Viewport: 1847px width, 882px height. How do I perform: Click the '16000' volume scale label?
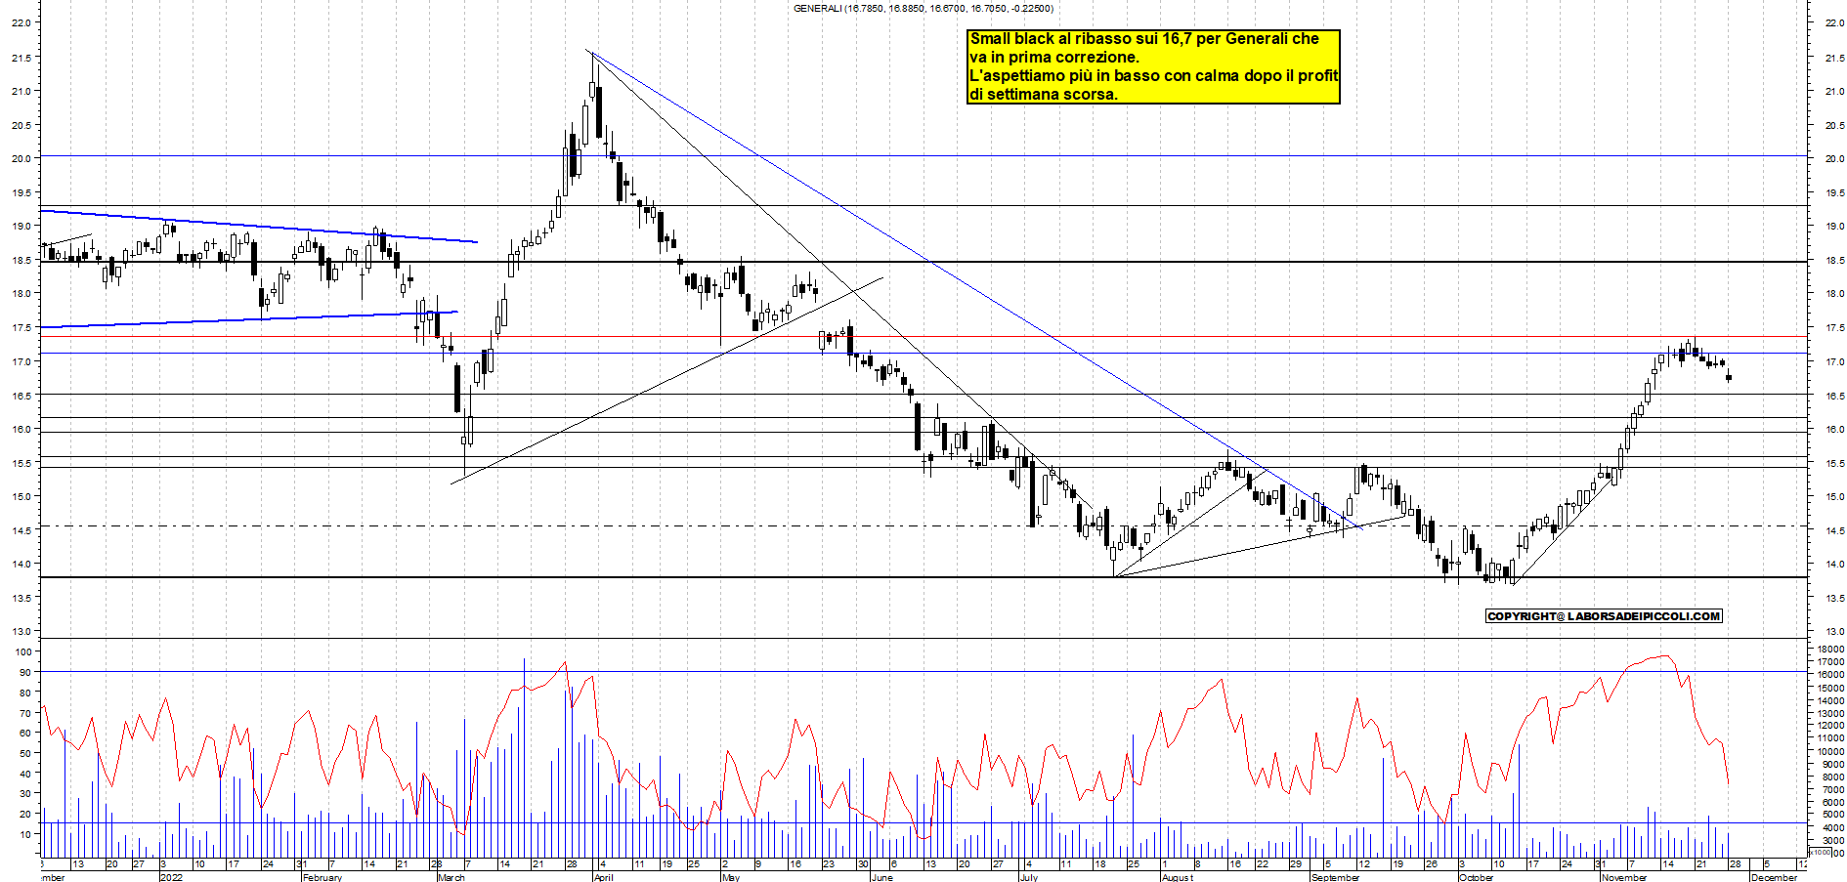1829,675
